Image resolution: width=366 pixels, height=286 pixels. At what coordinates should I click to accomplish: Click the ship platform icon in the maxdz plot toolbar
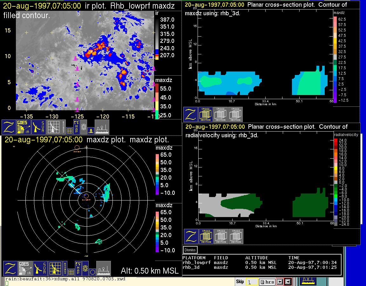point(103,269)
